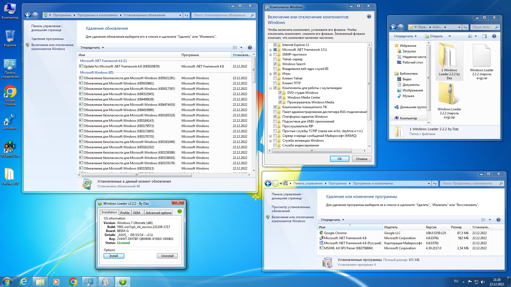Click horizontal scrollbar in components list
Viewport: 511px width, 287px height.
tap(312, 151)
